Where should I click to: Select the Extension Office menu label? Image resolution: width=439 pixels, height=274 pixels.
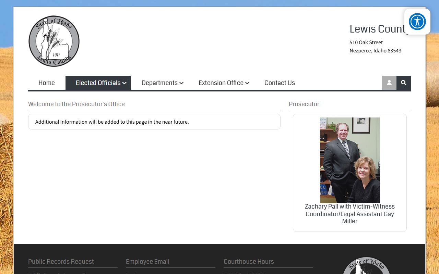tap(221, 83)
